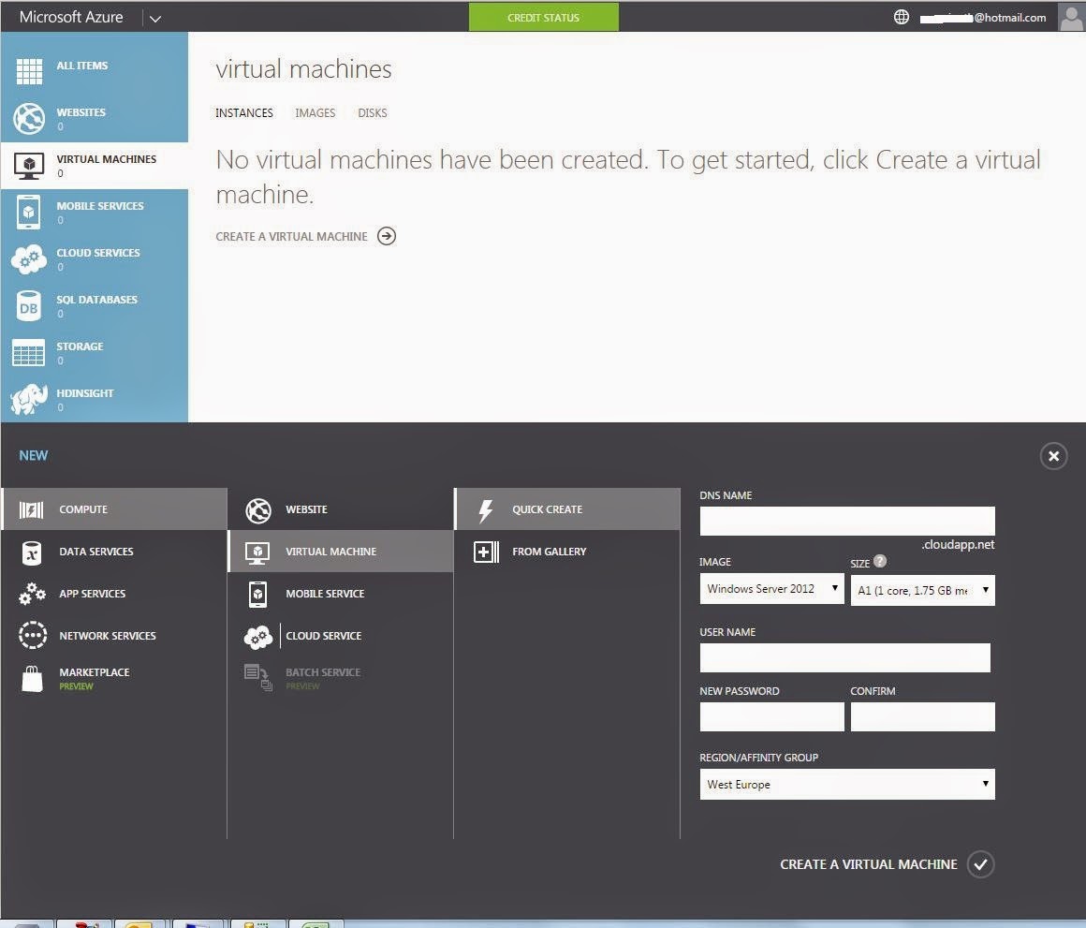Click Create a Virtual Machine link in main pane
This screenshot has width=1086, height=928.
(x=291, y=236)
